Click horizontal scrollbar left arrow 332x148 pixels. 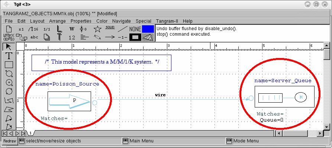click(x=280, y=133)
